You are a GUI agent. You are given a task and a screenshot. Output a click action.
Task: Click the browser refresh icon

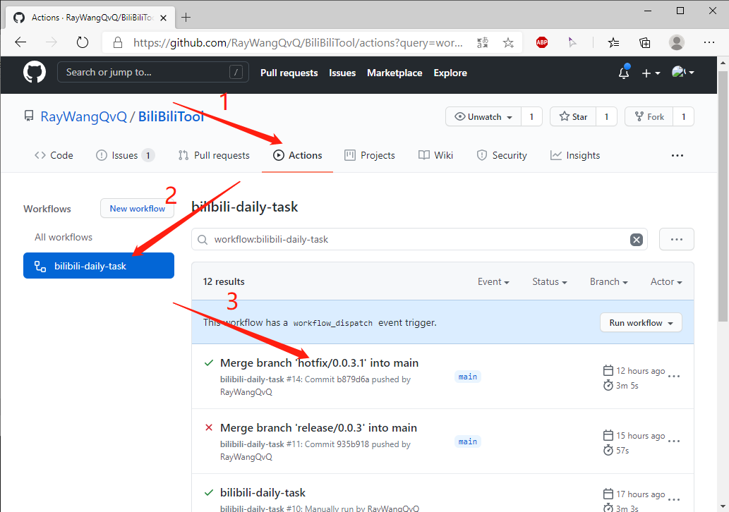[x=83, y=42]
